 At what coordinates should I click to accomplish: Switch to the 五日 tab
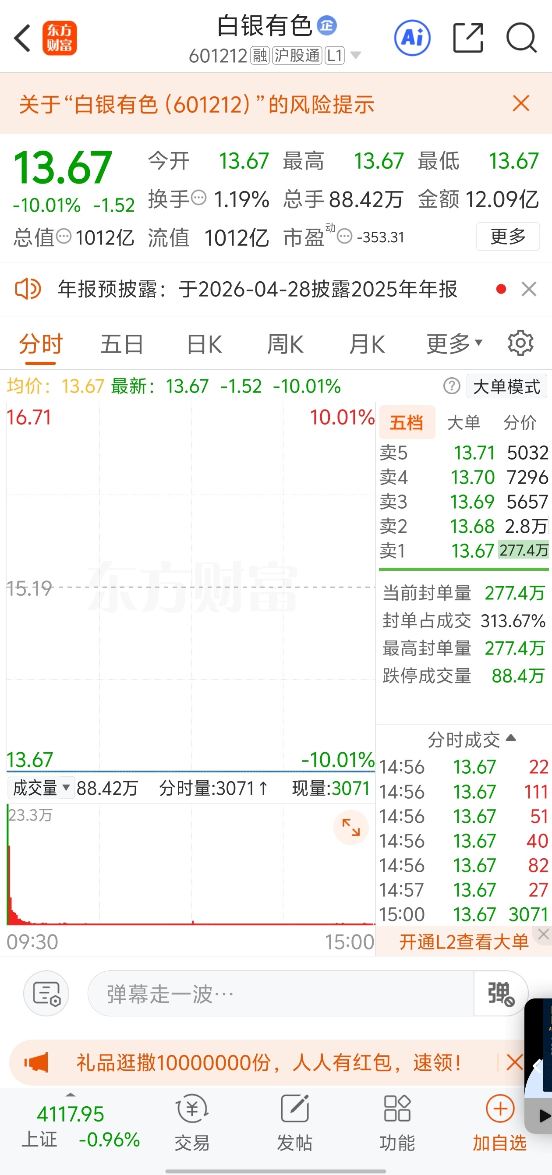point(122,343)
